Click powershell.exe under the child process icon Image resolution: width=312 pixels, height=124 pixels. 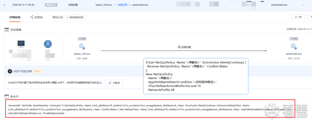point(294,54)
